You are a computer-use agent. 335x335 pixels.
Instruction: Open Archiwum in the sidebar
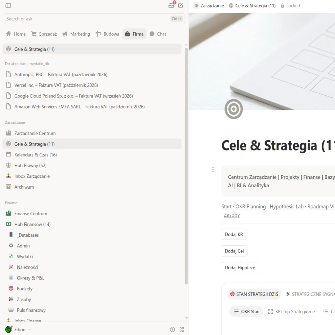tap(92, 187)
